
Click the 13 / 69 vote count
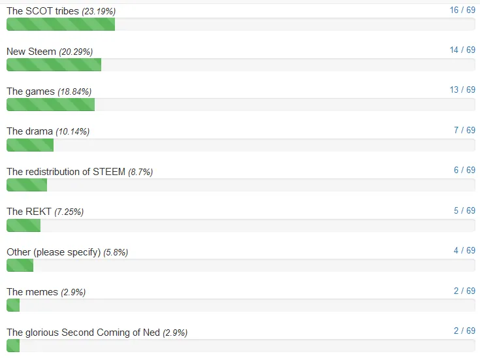462,89
